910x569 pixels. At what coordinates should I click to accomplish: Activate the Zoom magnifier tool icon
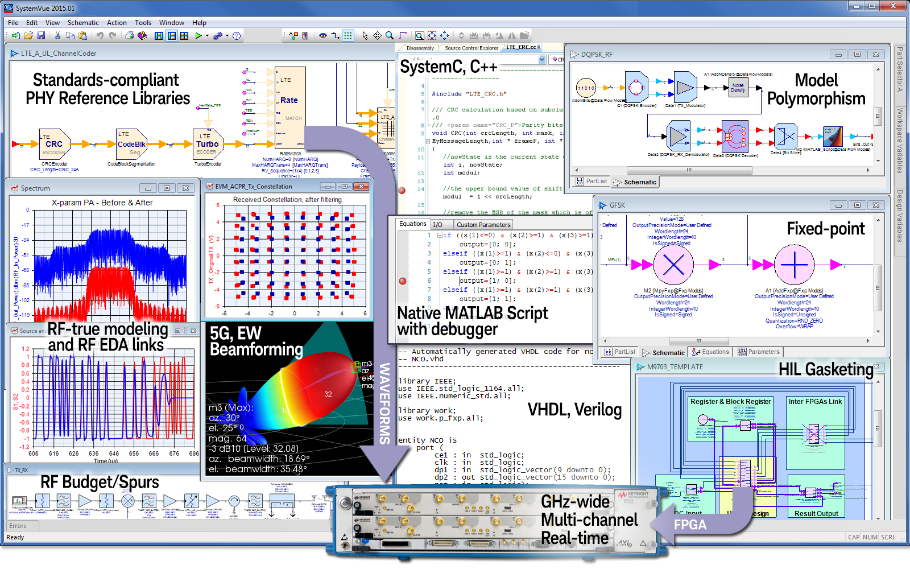pos(389,35)
